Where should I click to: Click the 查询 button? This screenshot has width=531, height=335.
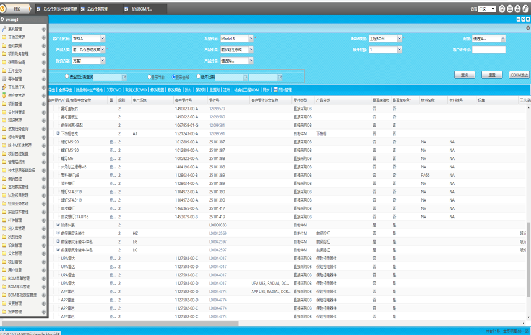465,75
